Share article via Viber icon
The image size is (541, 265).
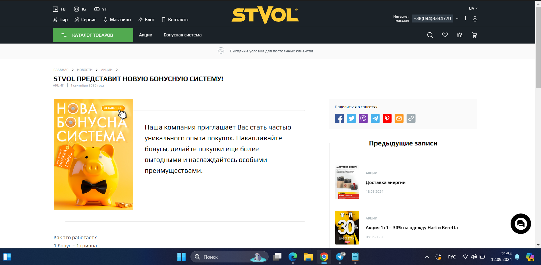363,118
